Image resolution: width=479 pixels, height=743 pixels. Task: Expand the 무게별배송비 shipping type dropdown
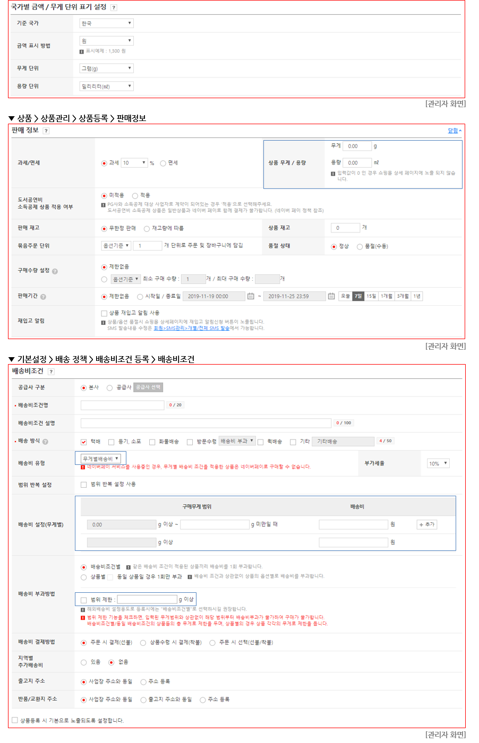(101, 459)
